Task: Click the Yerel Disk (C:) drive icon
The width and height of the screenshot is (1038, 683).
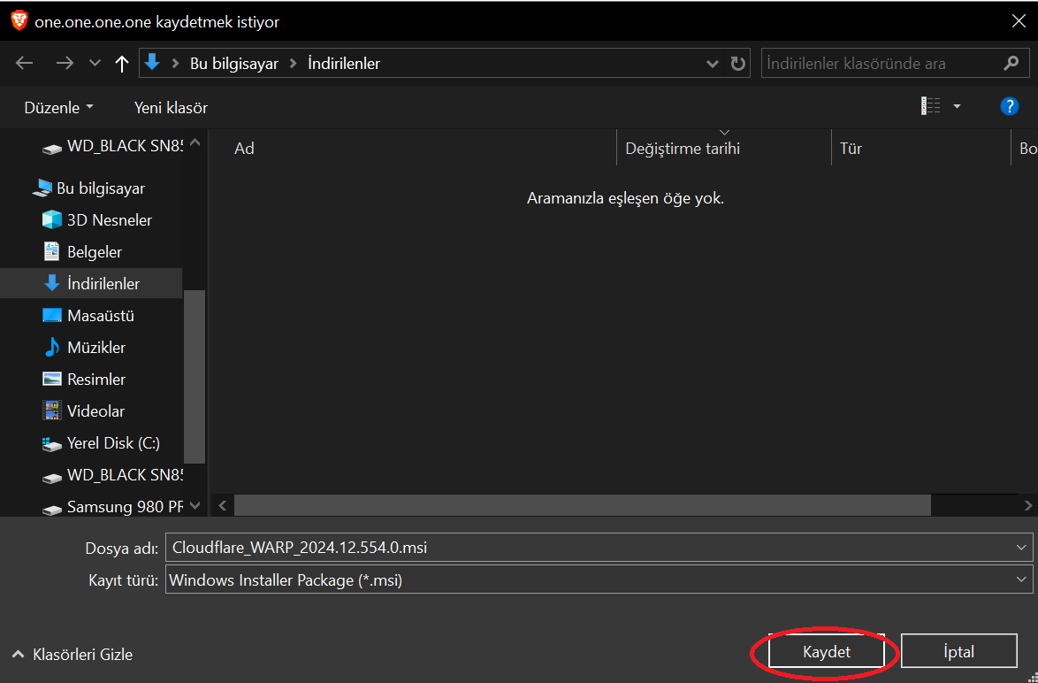Action: [x=51, y=443]
